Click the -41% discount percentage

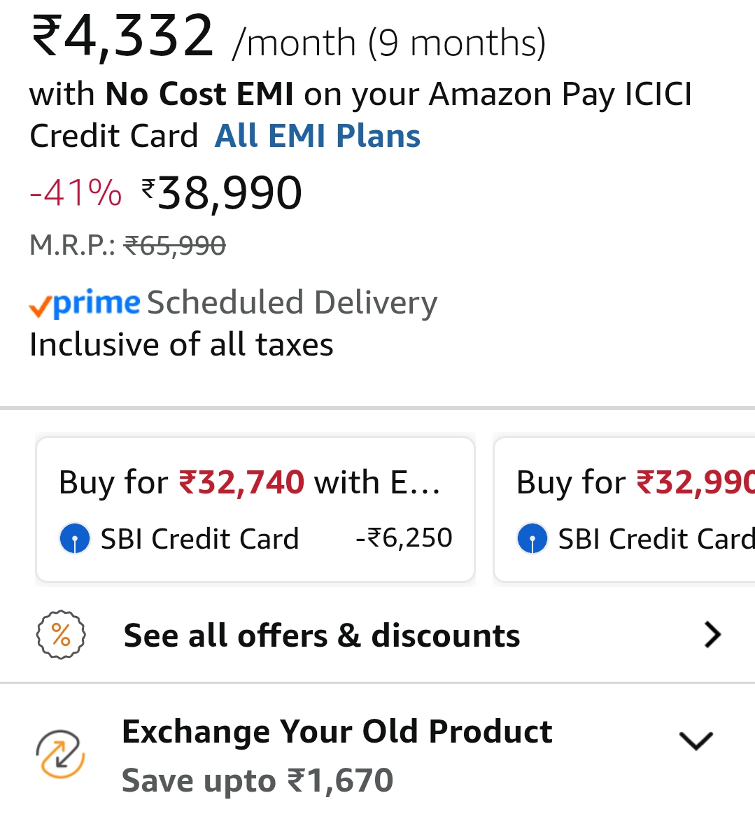tap(76, 192)
